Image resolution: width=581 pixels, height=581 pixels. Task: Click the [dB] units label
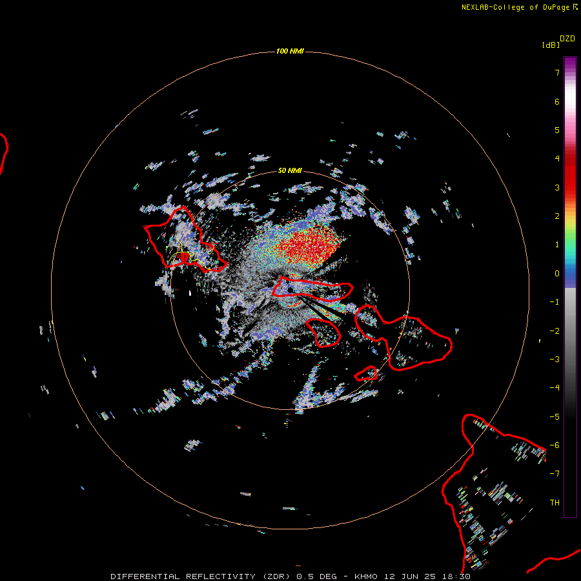point(551,45)
